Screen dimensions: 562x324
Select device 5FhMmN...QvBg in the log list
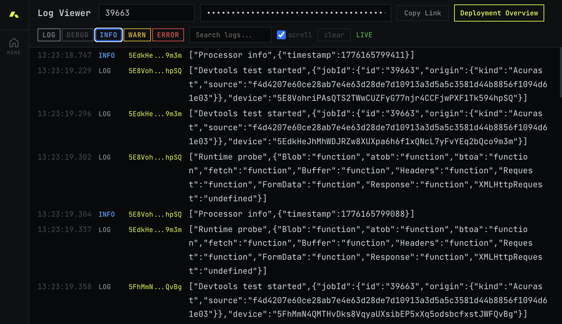(x=155, y=287)
